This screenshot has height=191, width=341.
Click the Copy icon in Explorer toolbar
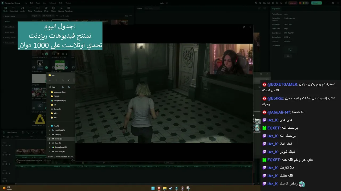tap(69, 87)
